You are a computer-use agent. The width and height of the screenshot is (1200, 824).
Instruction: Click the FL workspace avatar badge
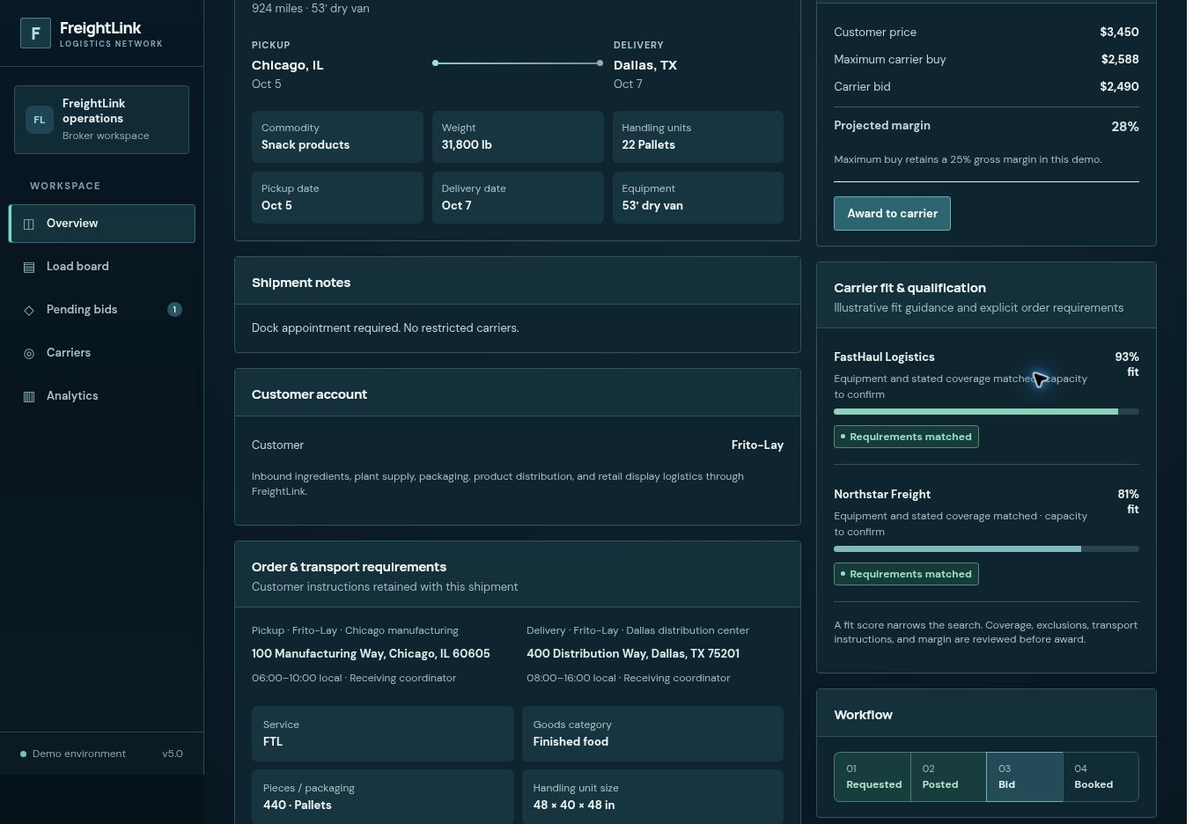tap(40, 120)
